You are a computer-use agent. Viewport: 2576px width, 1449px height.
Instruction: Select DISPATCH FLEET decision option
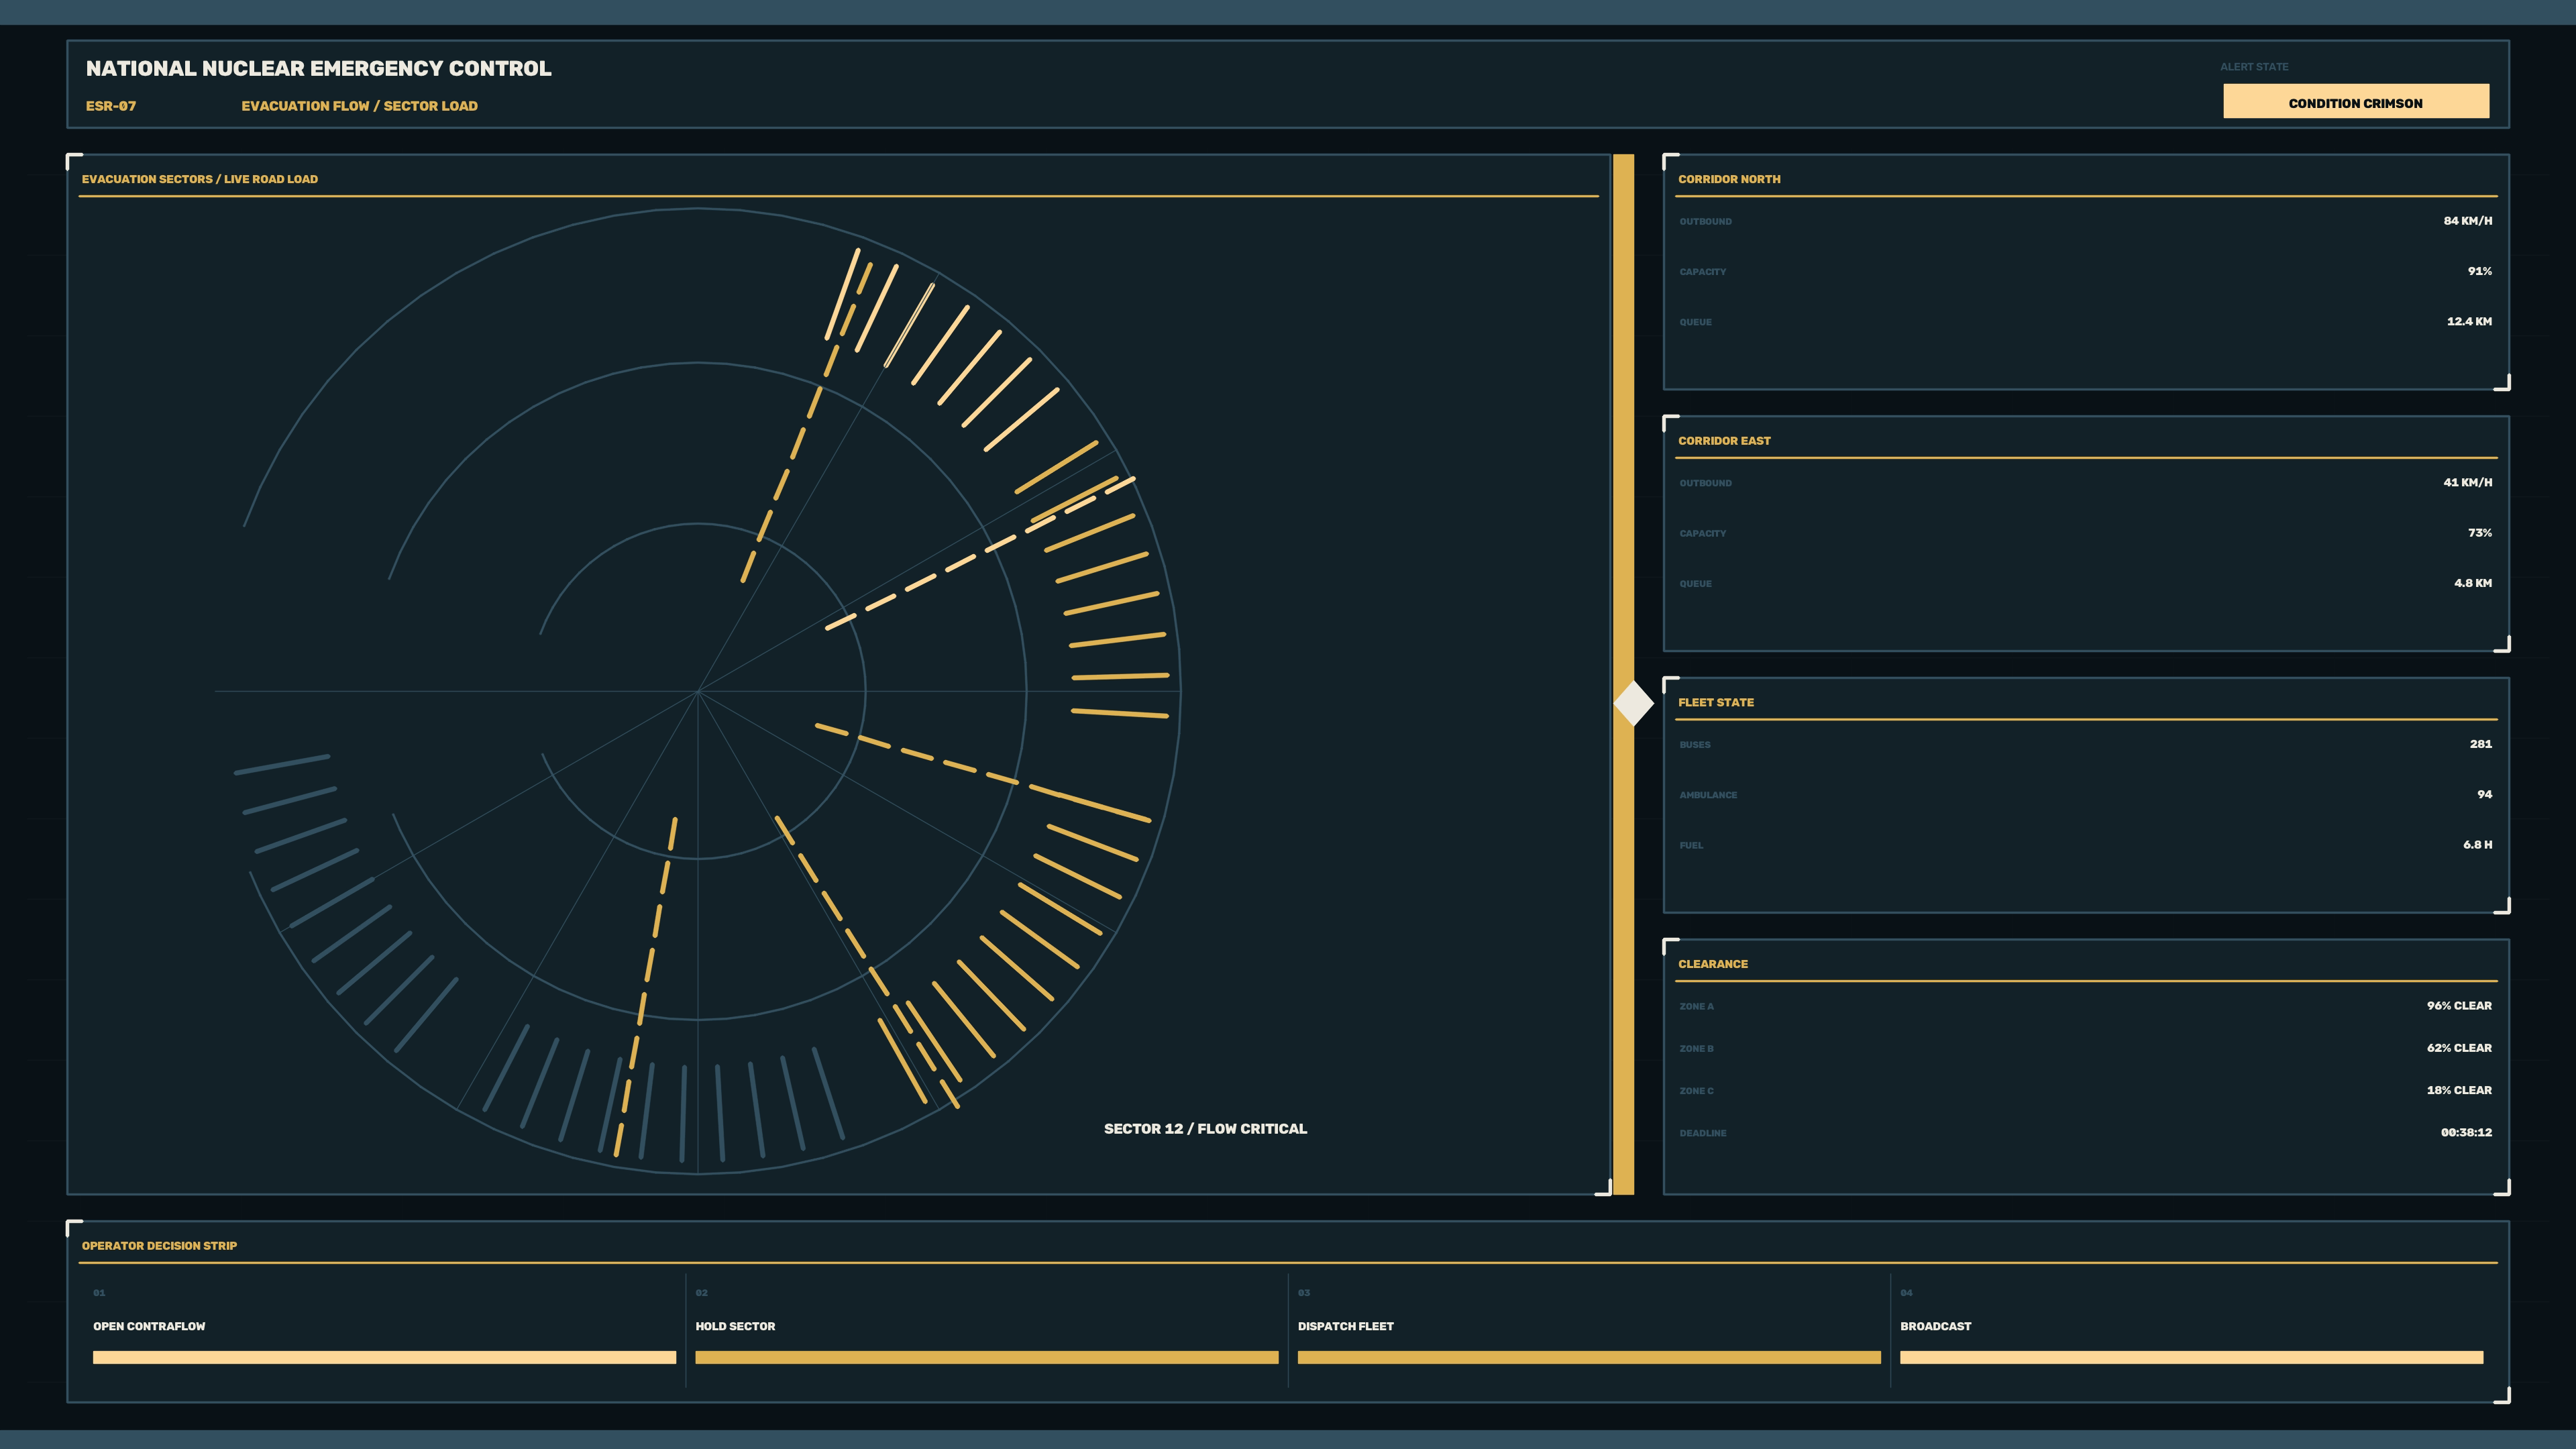point(1589,1330)
